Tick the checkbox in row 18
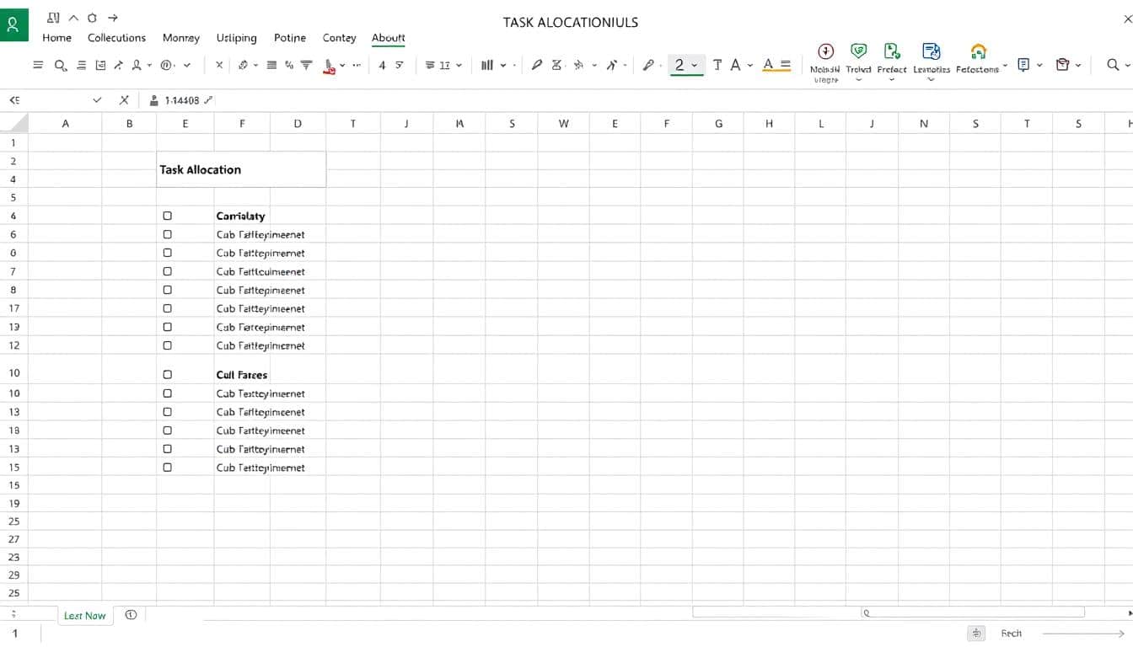 tap(167, 430)
